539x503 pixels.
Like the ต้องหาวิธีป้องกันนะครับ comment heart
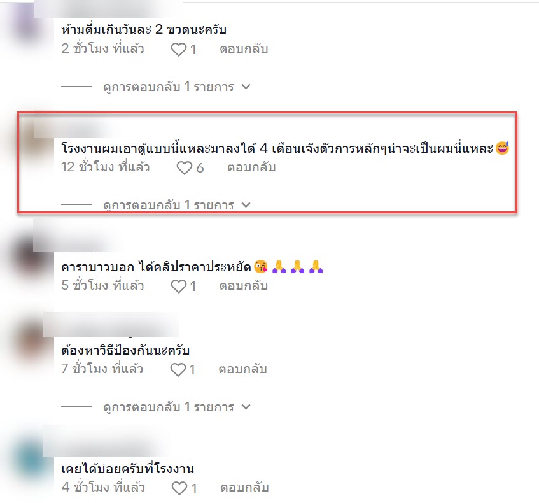coord(178,370)
